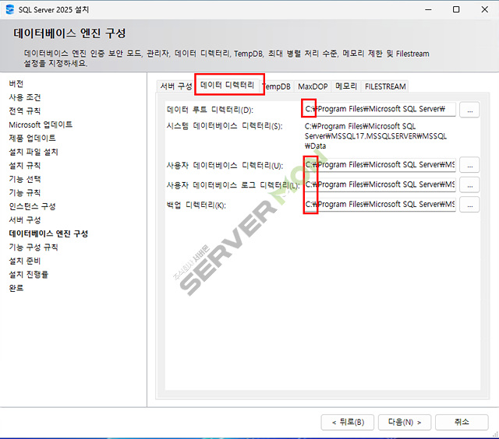
Task: Click the 사용자 데이터베이스 디렉터리 path field
Action: click(380, 165)
